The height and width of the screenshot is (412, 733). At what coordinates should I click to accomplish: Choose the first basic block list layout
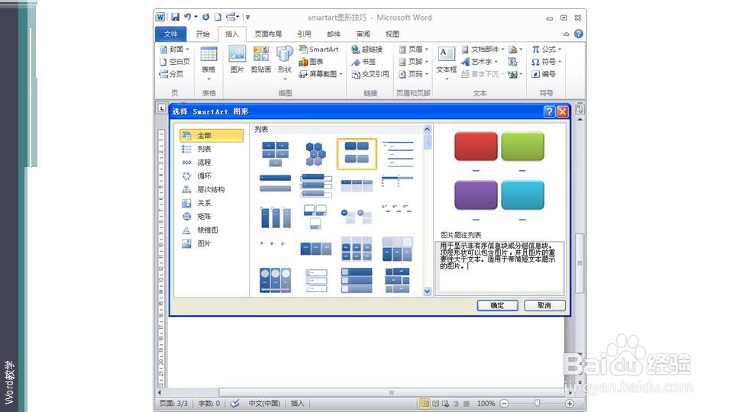[x=276, y=153]
